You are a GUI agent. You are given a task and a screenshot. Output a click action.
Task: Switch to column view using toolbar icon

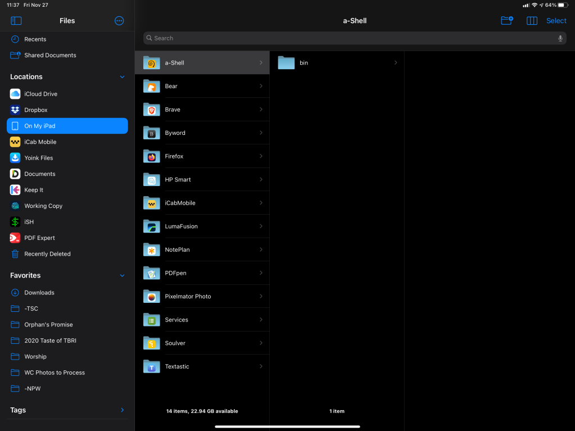click(x=532, y=20)
